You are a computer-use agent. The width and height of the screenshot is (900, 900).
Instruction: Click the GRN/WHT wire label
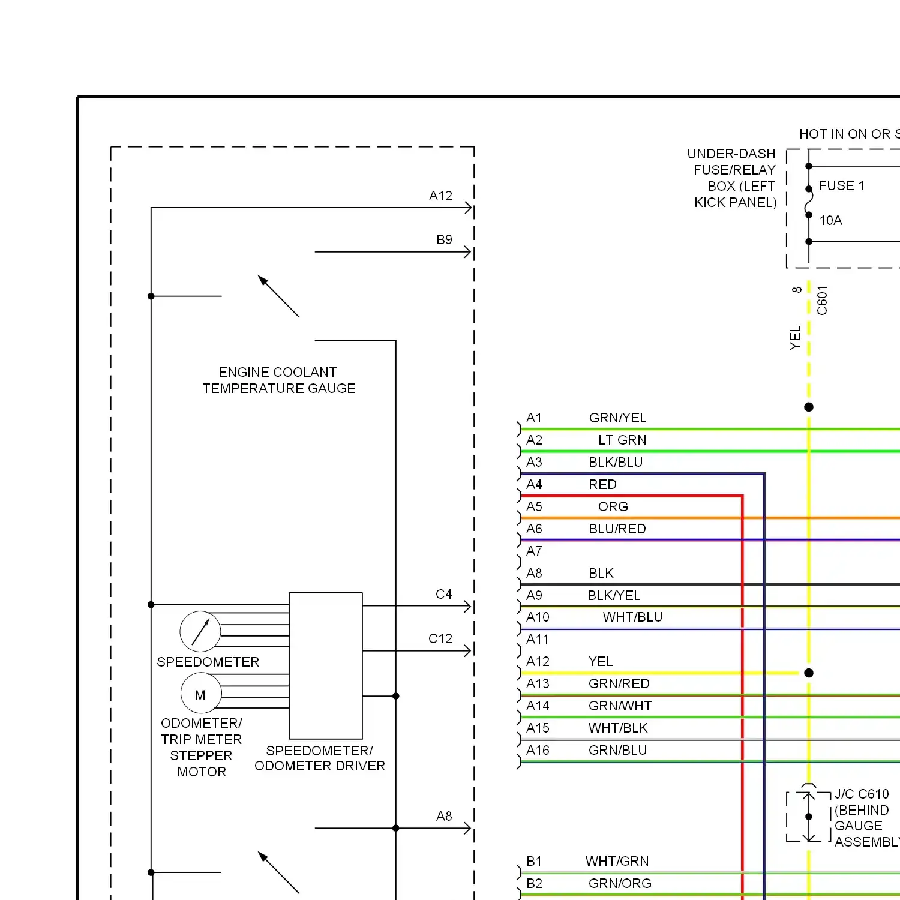pos(620,706)
